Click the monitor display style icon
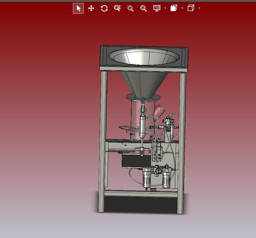The image size is (256, 238). 157,8
